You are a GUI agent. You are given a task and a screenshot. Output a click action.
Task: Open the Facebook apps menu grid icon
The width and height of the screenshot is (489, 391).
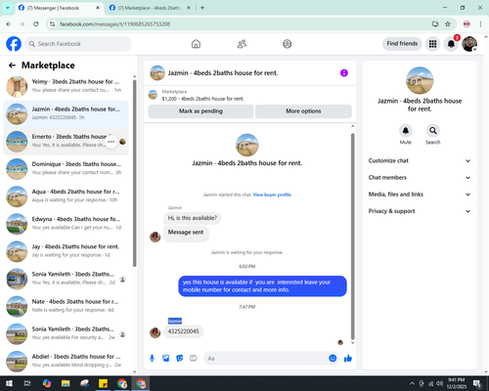tap(432, 44)
